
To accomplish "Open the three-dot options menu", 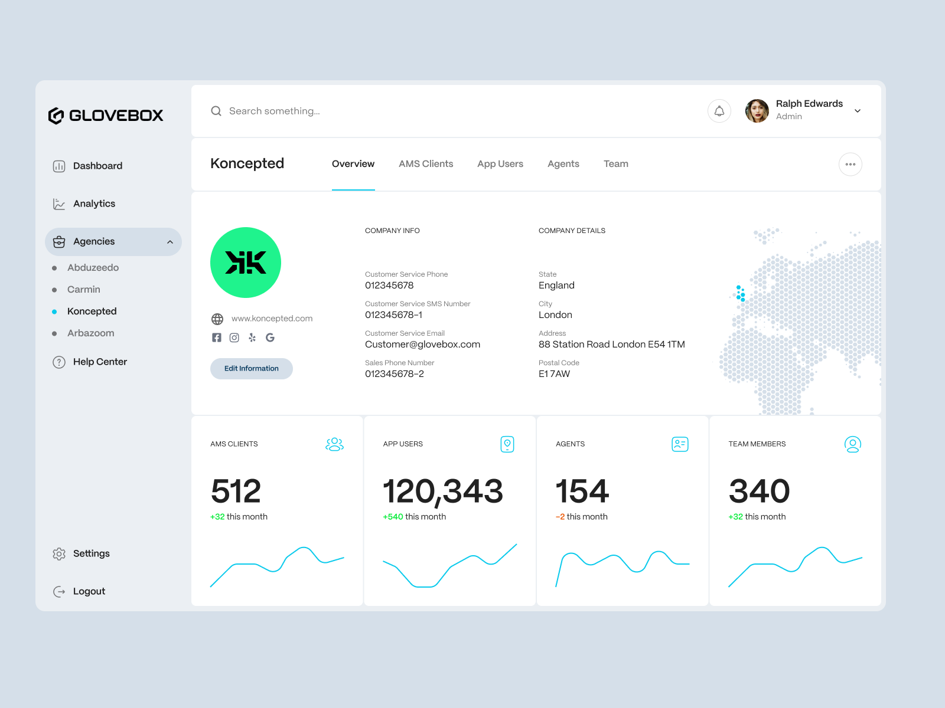I will 850,164.
